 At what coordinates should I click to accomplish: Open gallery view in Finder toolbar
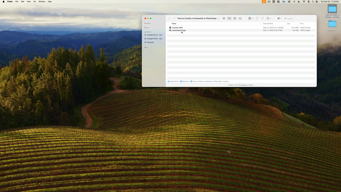[240, 18]
